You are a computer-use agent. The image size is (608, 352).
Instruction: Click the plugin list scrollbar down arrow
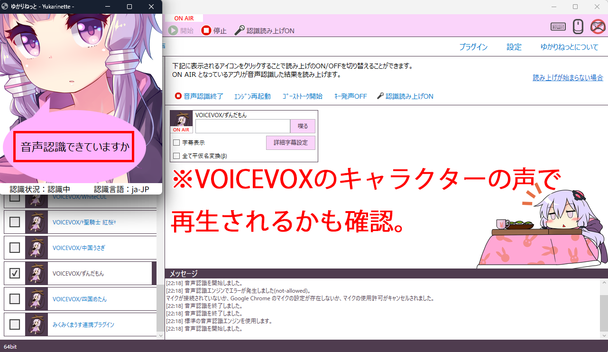pos(160,335)
